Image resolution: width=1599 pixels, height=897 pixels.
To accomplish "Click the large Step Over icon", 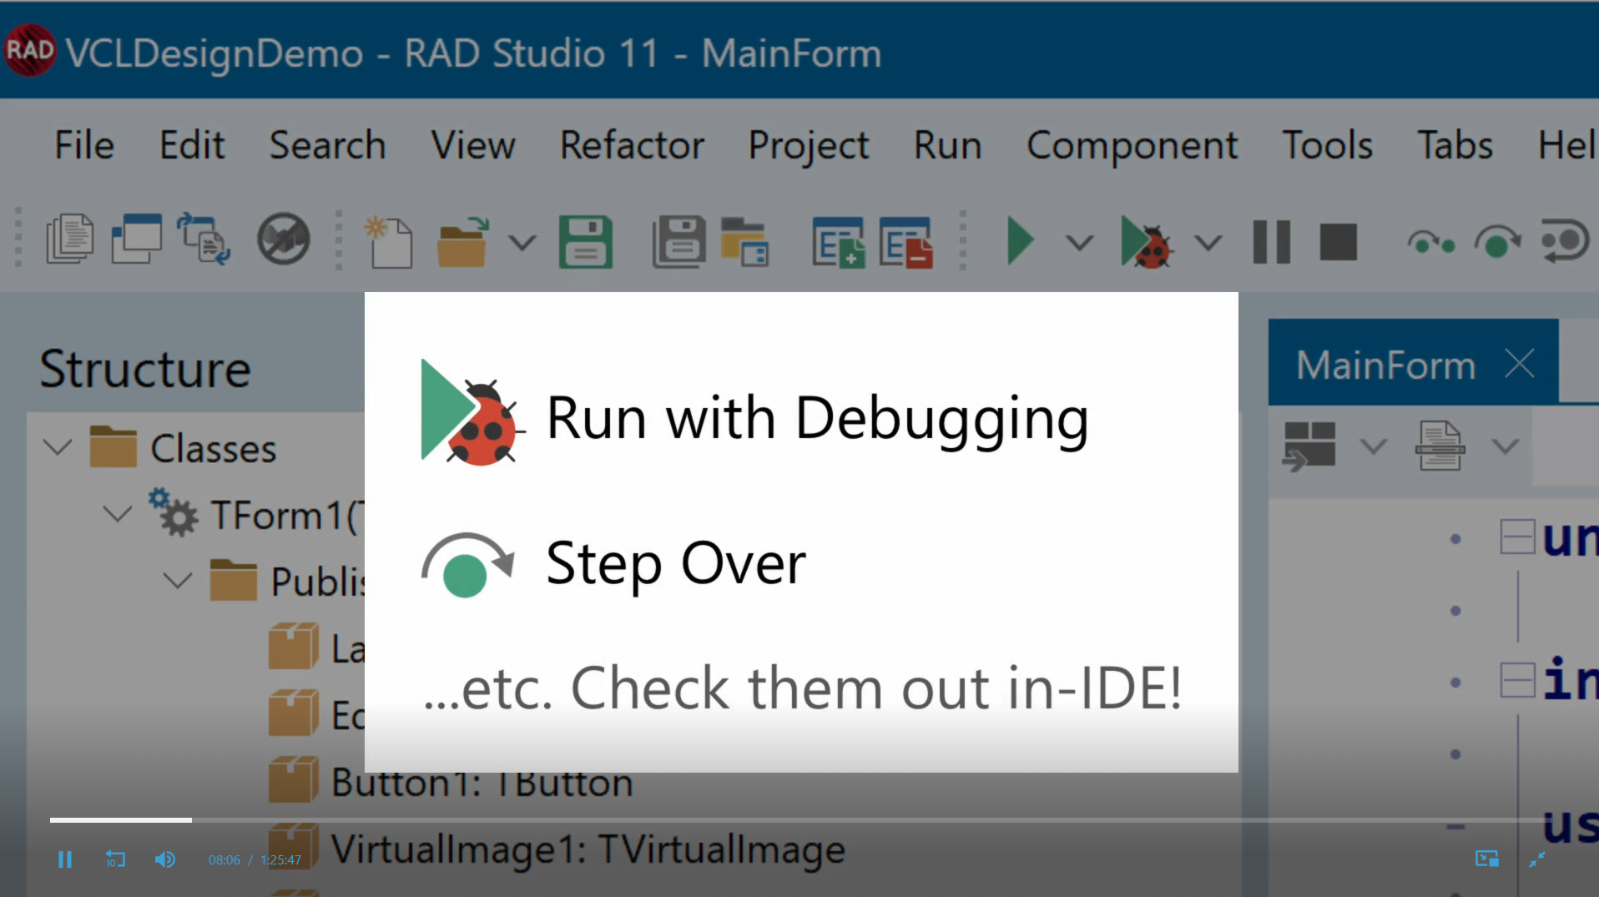I will [467, 565].
